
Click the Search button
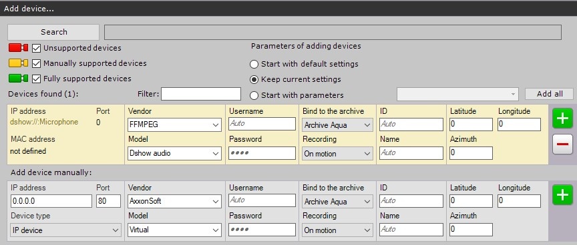(x=53, y=32)
